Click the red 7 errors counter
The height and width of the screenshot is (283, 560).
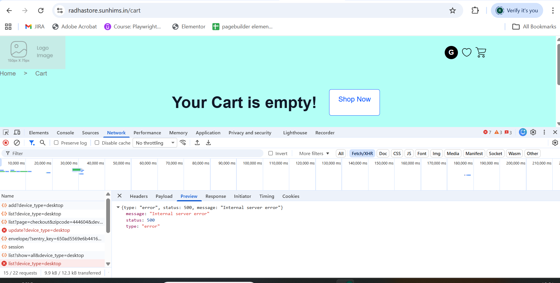coord(487,132)
